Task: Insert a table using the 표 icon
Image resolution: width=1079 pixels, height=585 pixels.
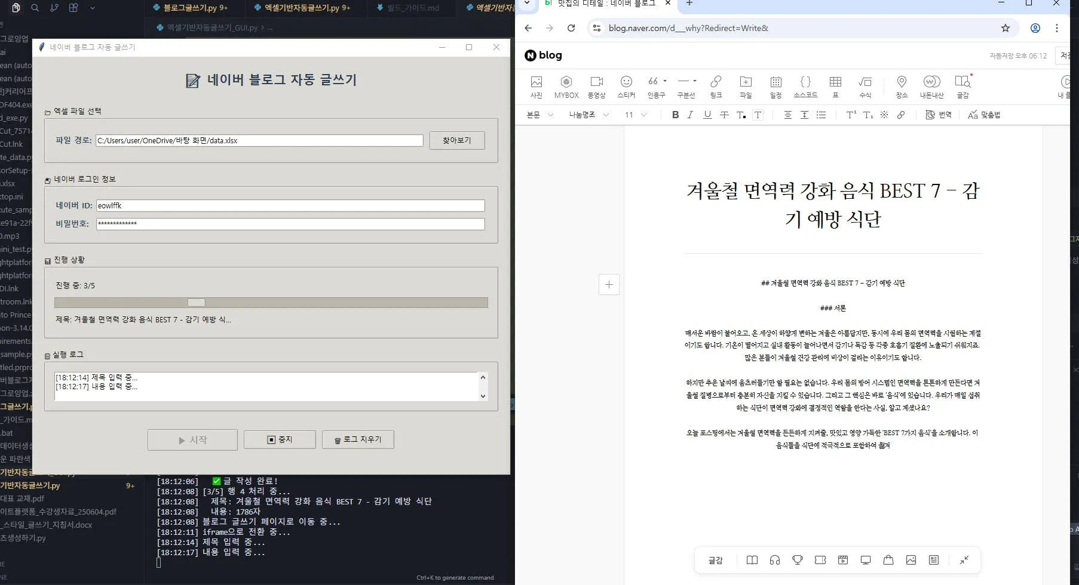Action: click(x=836, y=86)
